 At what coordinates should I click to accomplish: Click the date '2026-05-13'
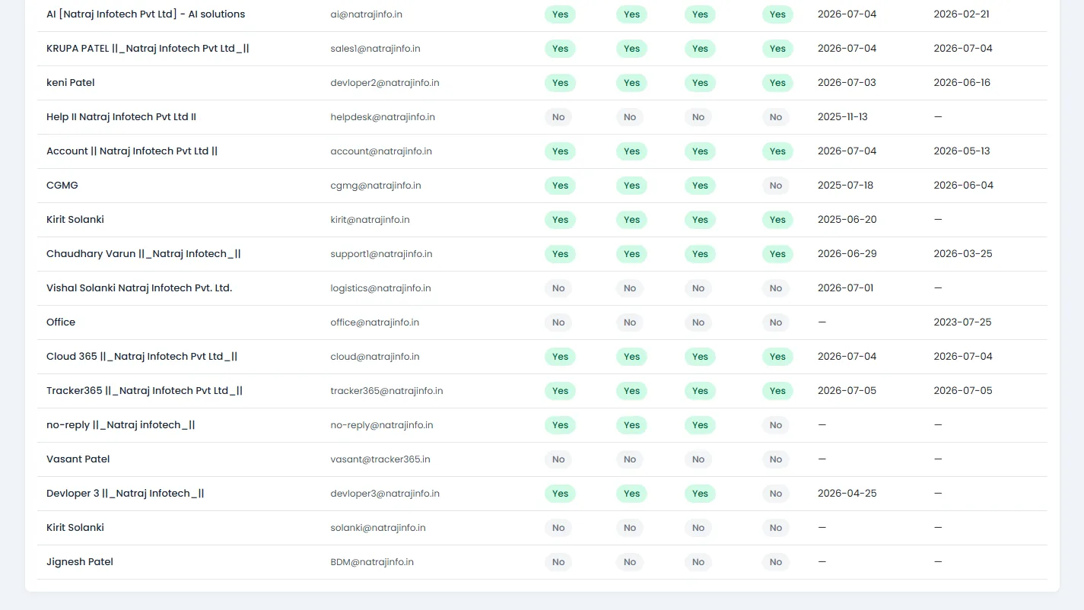pyautogui.click(x=962, y=151)
